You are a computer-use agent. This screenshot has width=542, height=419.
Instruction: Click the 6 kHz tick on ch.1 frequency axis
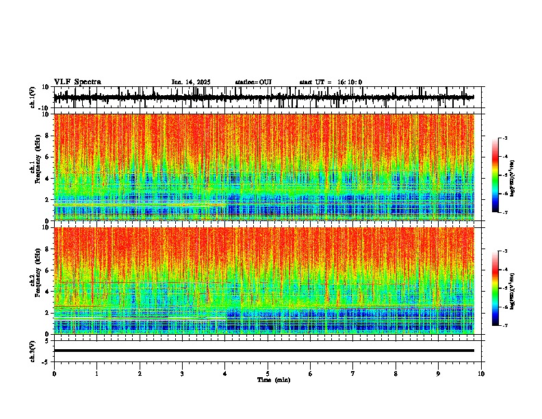click(48, 157)
